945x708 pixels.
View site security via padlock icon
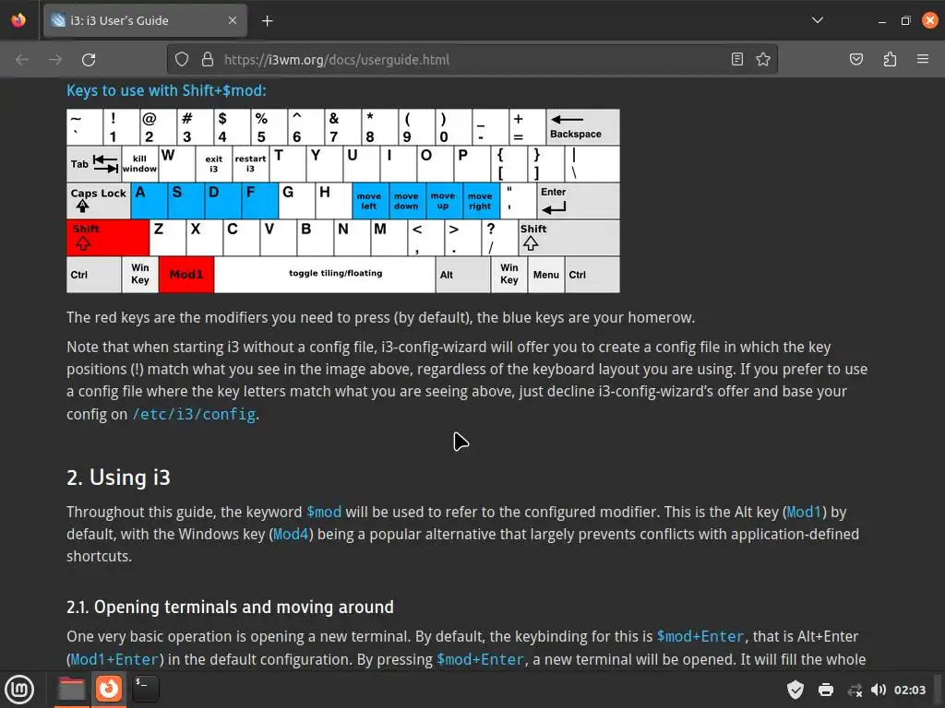point(208,60)
